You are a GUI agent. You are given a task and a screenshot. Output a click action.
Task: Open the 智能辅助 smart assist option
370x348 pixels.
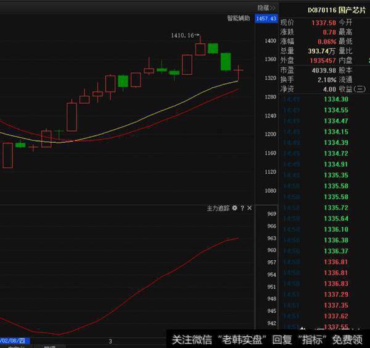(238, 19)
